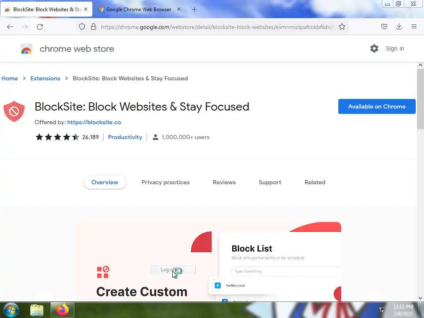424x318 pixels.
Task: Open the 26,189 ratings count
Action: 90,137
